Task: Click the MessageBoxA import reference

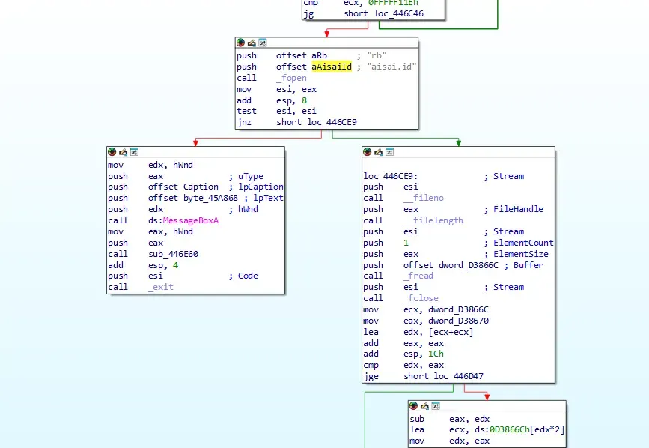Action: 190,220
